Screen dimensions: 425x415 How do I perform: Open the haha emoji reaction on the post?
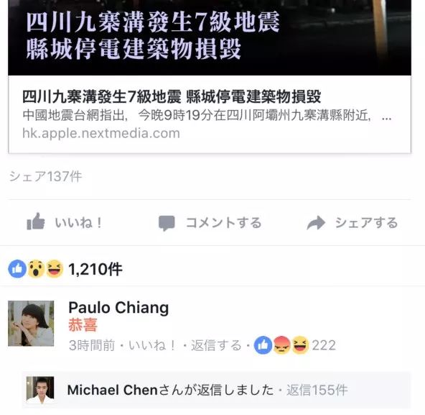pyautogui.click(x=55, y=269)
